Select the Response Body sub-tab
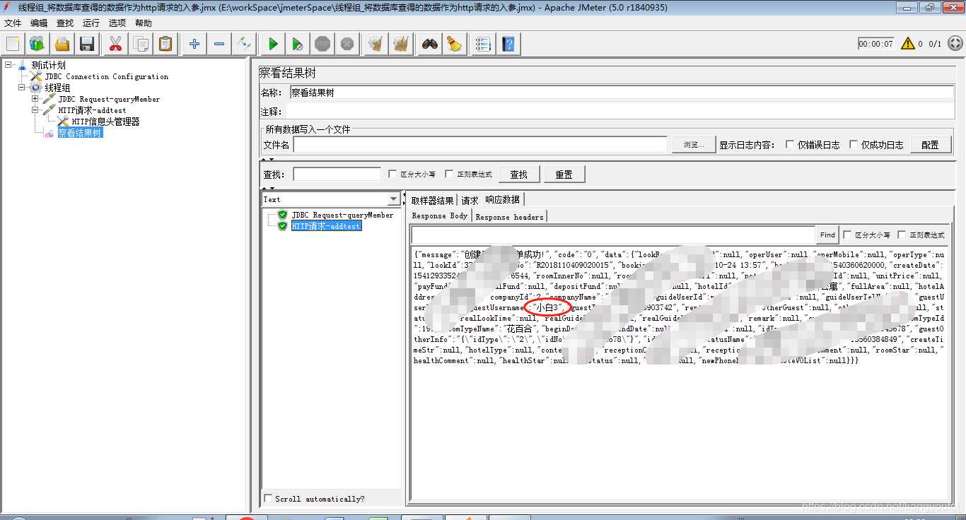Image resolution: width=966 pixels, height=520 pixels. point(440,216)
